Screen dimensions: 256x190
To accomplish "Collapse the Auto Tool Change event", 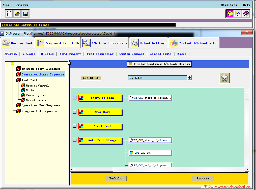I will click(75, 140).
